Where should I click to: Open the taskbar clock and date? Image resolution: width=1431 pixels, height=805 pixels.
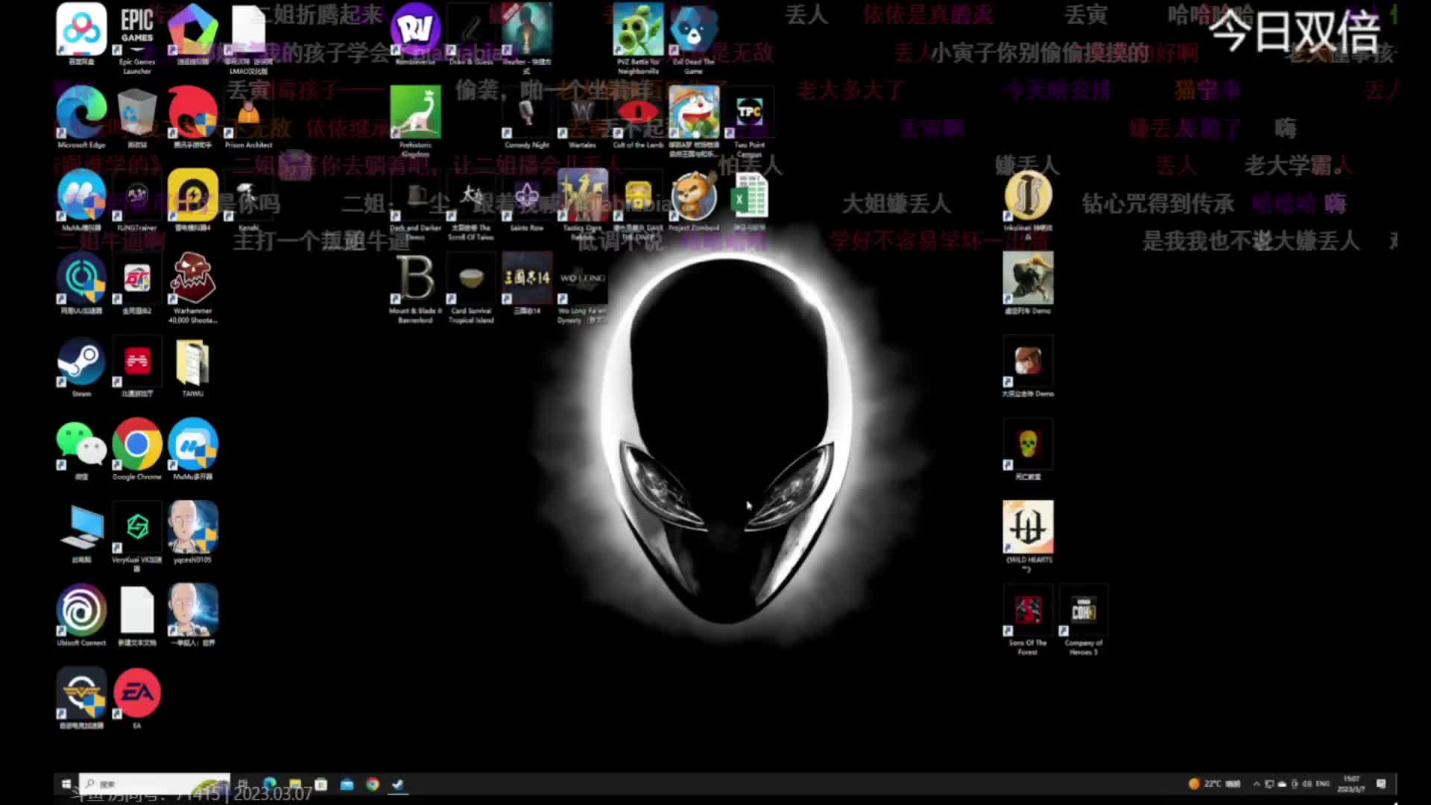[x=1351, y=783]
